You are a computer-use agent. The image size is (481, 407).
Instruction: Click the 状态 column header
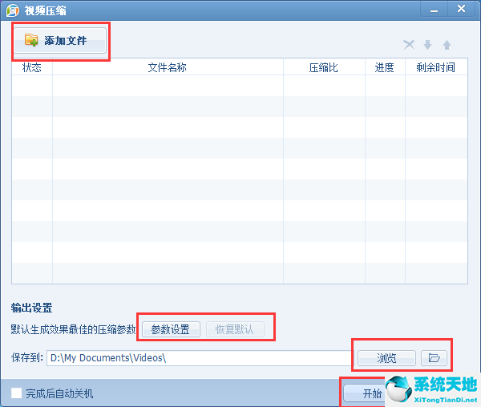point(32,66)
